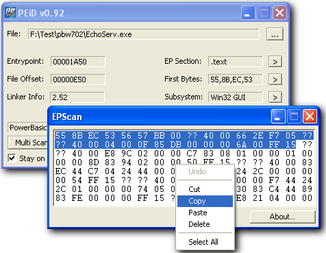Minimize the PEiD v0.92 window
326x253 pixels.
[248, 13]
